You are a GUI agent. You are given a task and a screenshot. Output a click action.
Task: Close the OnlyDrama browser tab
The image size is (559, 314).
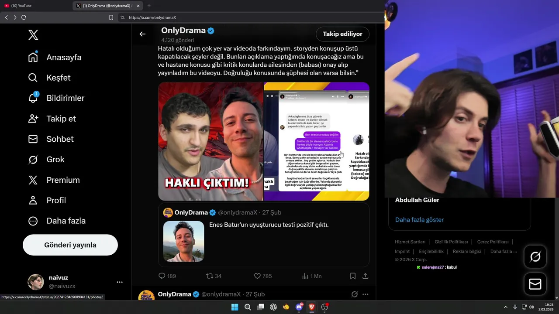pyautogui.click(x=138, y=6)
